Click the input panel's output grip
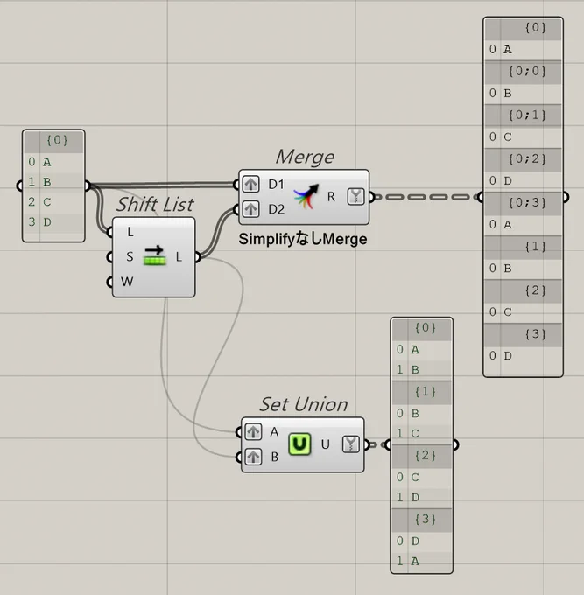 pos(88,185)
